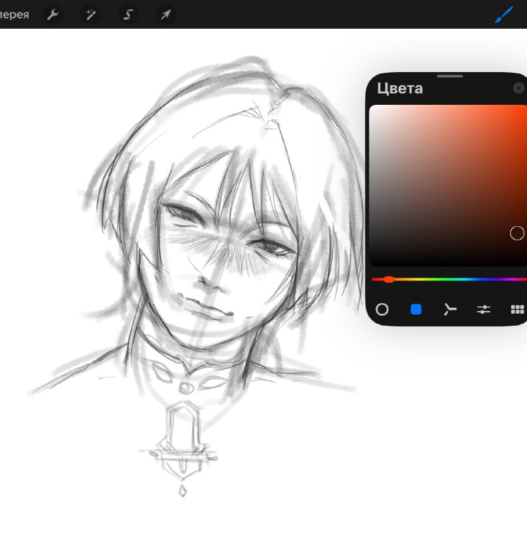Viewport: 527px width, 534px height.
Task: Activate the Selection S-shaped tool
Action: click(128, 15)
